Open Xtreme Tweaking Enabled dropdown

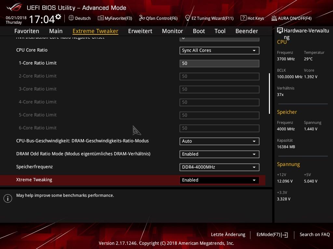[220, 180]
